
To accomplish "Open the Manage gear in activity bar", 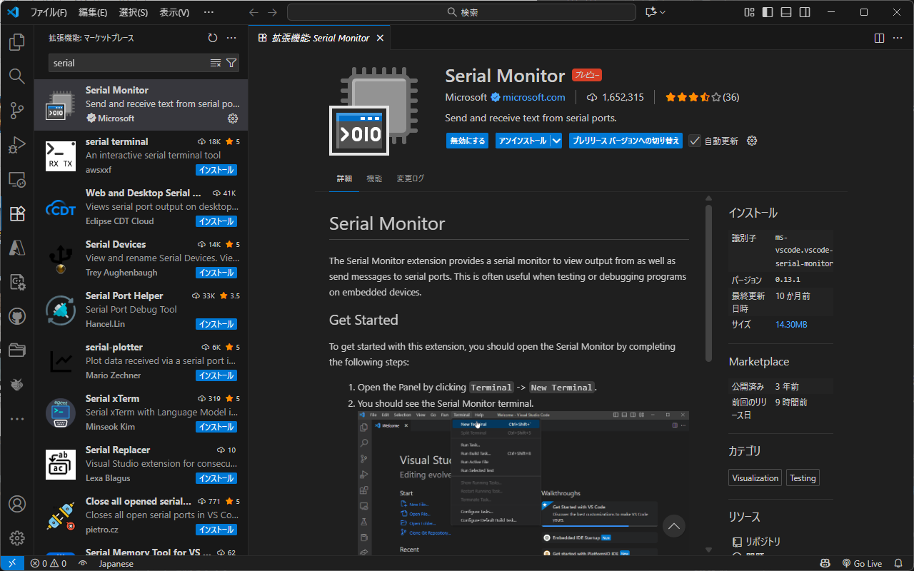I will click(17, 538).
